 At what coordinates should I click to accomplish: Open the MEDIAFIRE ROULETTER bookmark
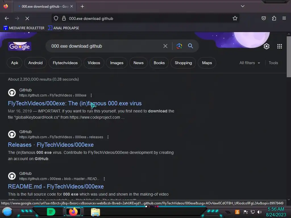(24, 28)
